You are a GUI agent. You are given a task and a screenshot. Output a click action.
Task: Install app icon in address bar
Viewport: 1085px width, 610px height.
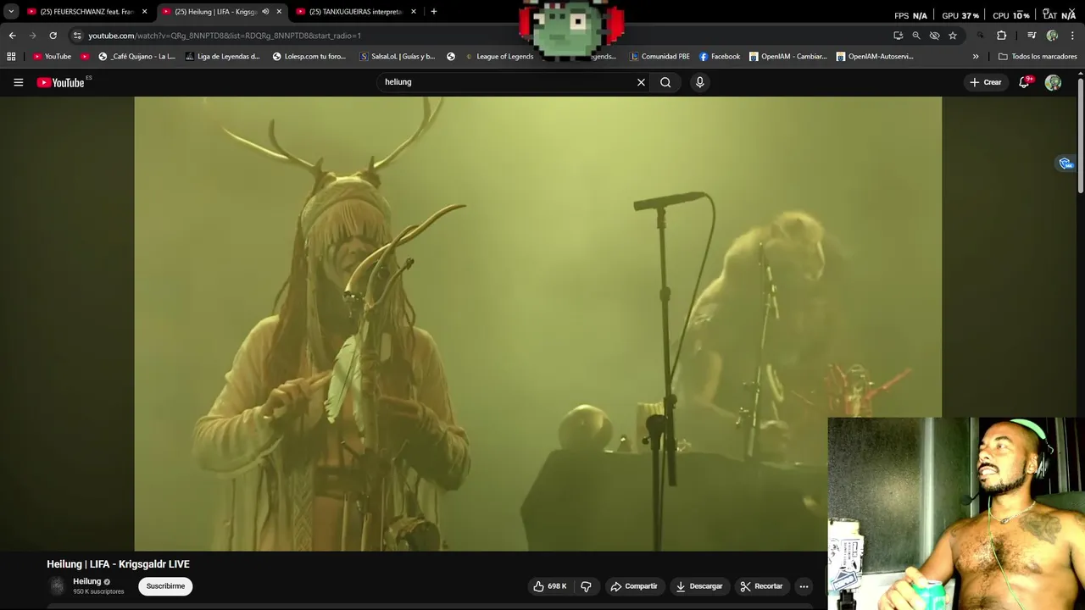coord(898,36)
